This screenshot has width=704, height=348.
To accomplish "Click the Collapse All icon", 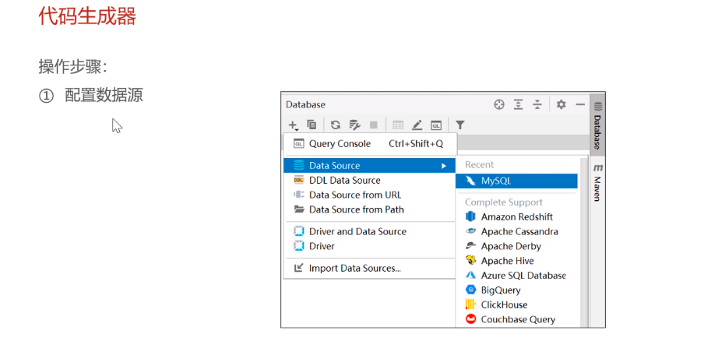I will (537, 104).
